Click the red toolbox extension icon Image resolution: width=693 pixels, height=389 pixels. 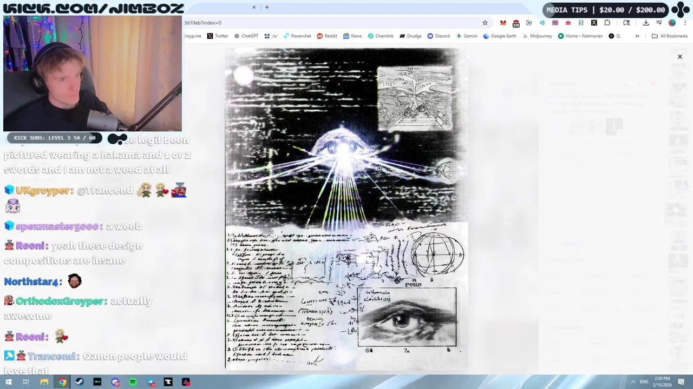[x=568, y=23]
